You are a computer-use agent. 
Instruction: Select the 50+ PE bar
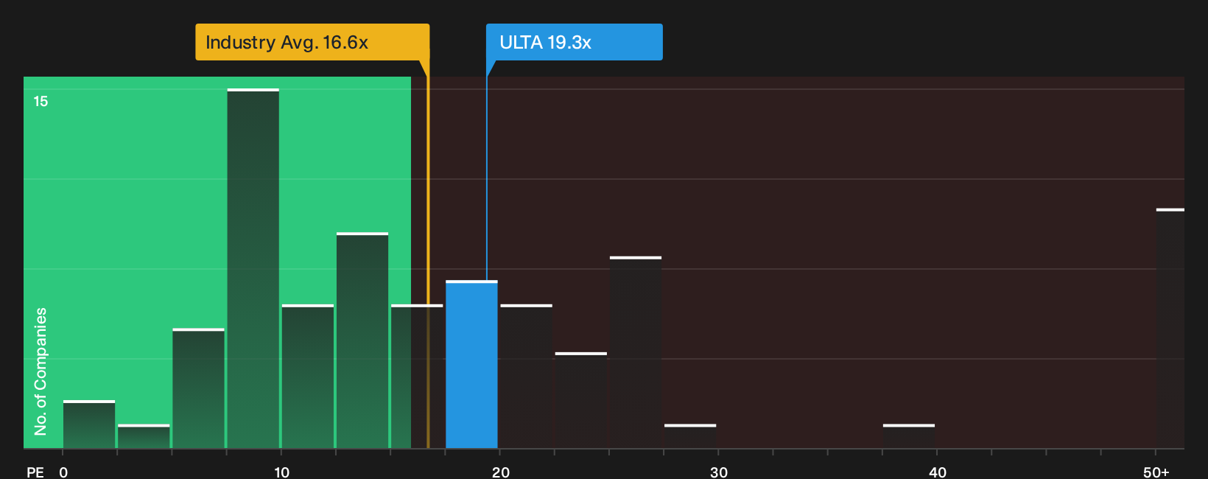click(1170, 329)
